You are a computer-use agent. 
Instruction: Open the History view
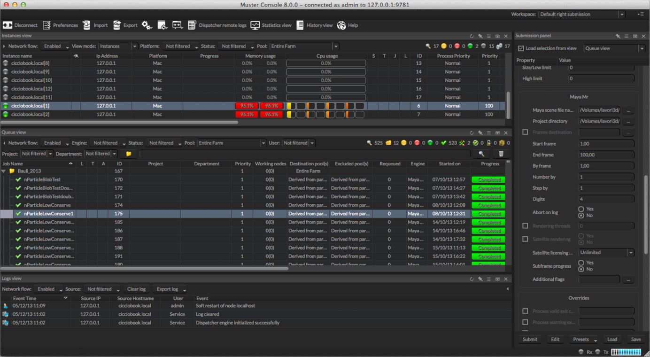[300, 25]
